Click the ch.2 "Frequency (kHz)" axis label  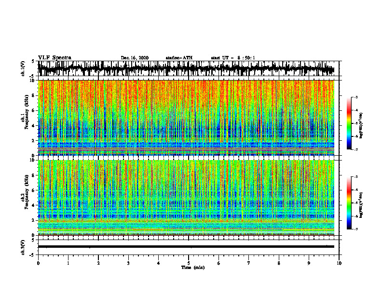tap(27, 192)
